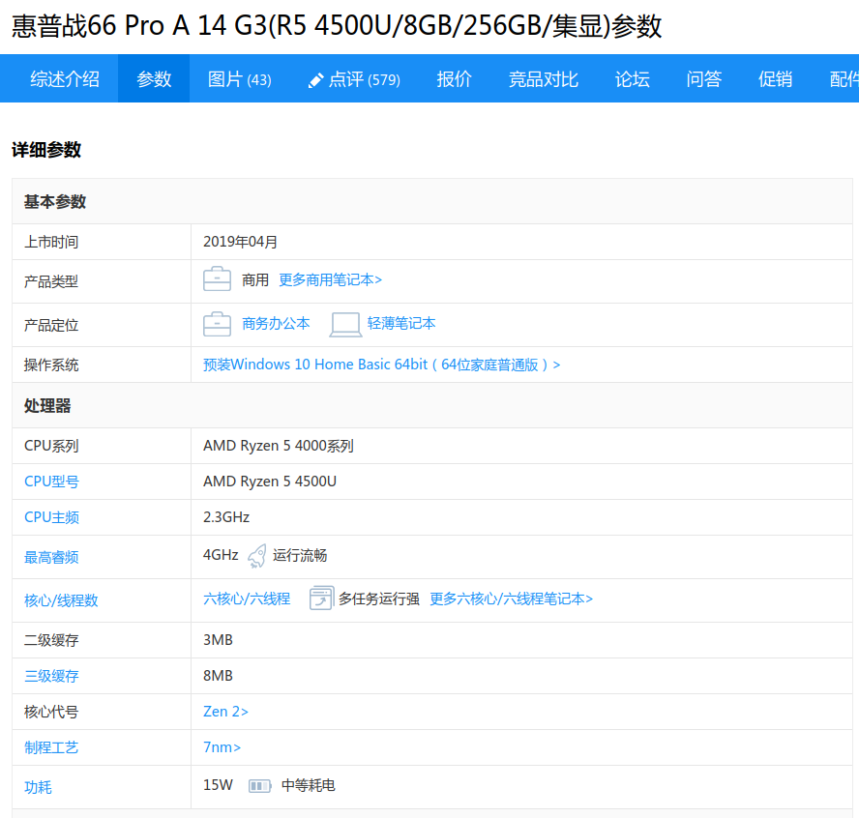Click the rocket icon beside 运行流畅
Screen dimensions: 859x818
point(257,556)
